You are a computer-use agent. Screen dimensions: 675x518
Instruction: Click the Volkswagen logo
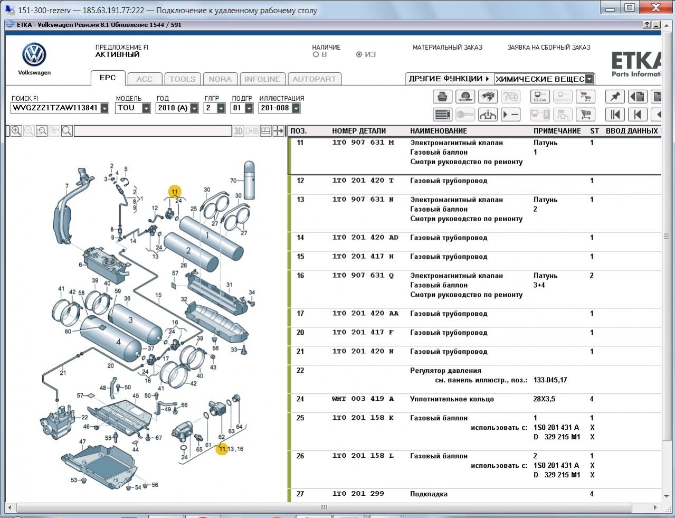[x=34, y=55]
